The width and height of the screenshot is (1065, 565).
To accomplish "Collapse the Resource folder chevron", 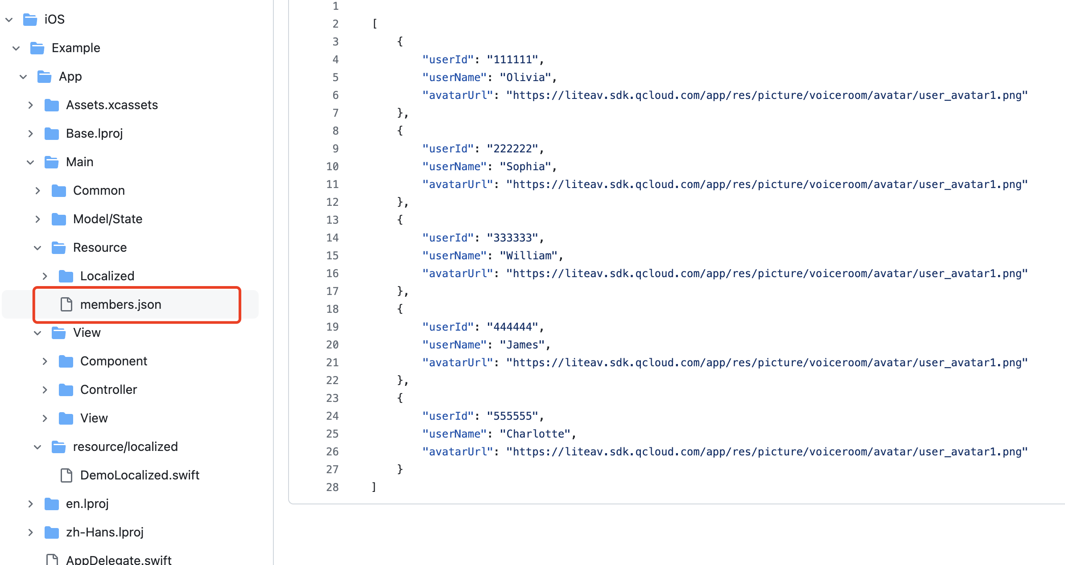I will [37, 248].
